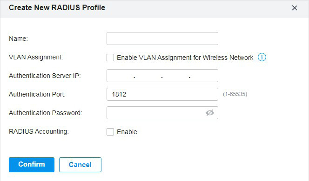The height and width of the screenshot is (181, 309).
Task: Click the VLAN Assignment info icon
Action: coord(262,58)
